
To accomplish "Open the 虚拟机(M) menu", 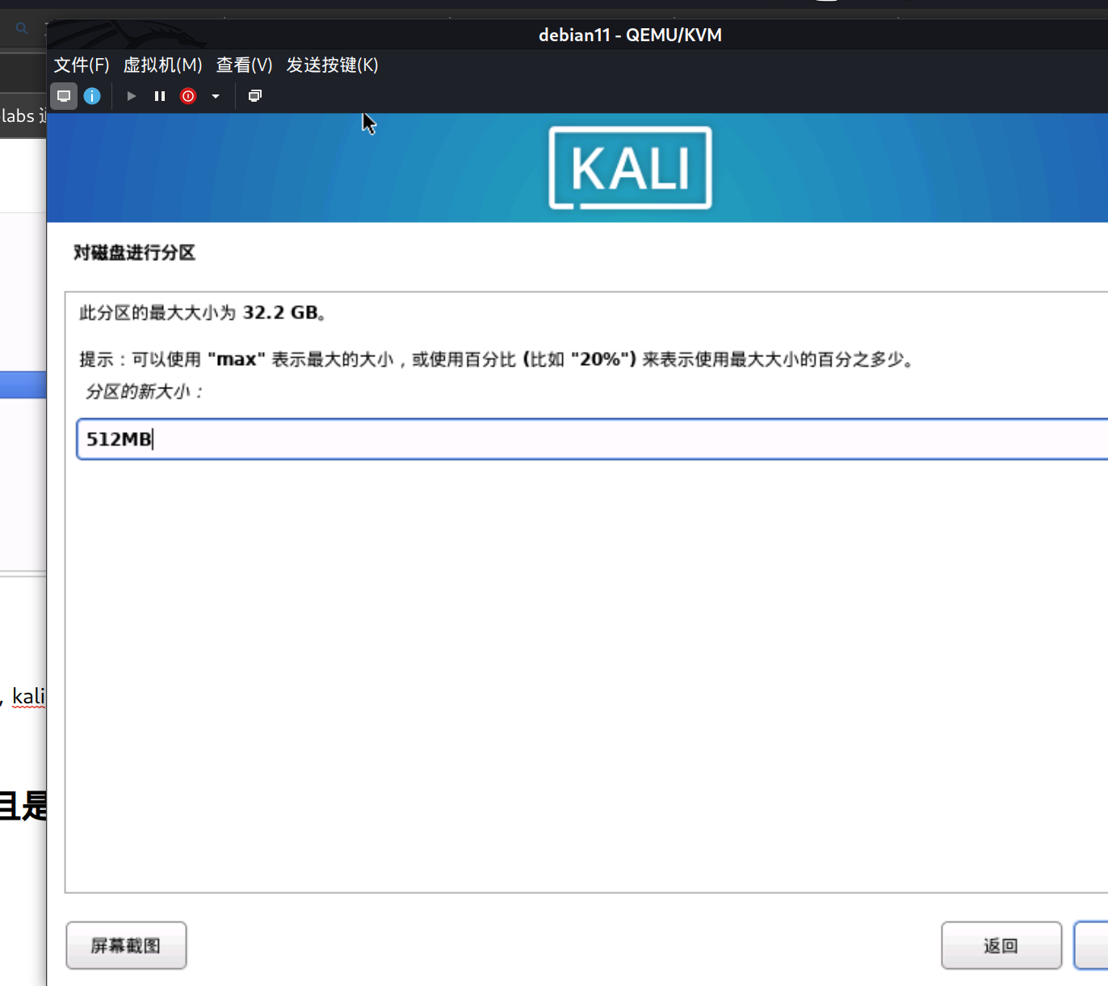I will coord(162,65).
